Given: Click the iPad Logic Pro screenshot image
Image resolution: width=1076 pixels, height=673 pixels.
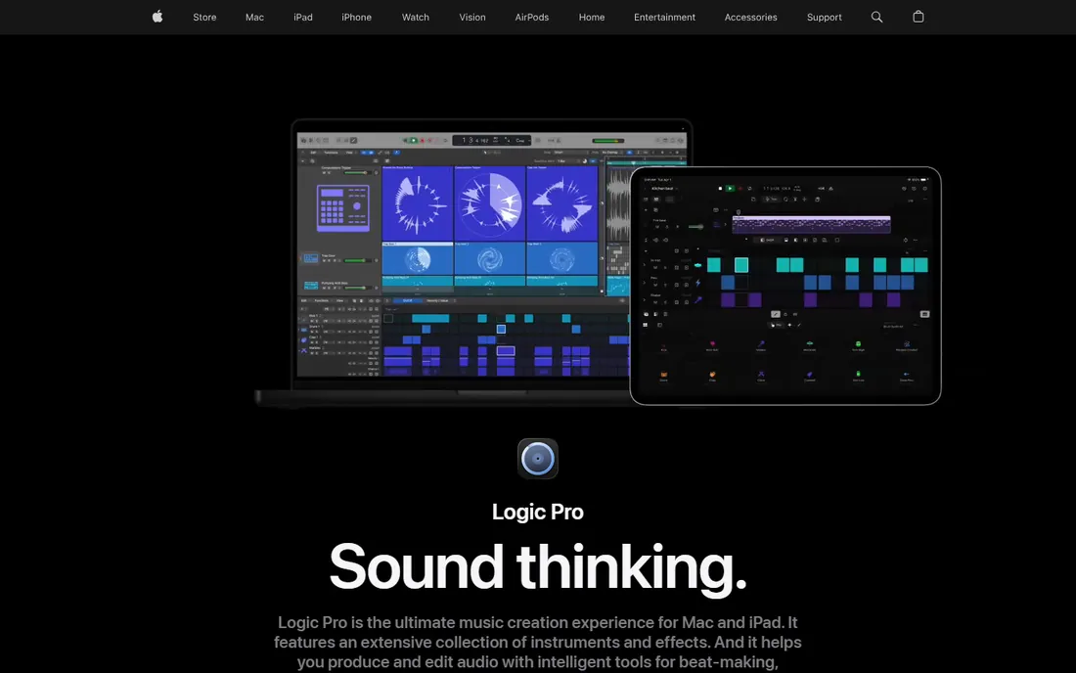Looking at the screenshot, I should pyautogui.click(x=785, y=286).
